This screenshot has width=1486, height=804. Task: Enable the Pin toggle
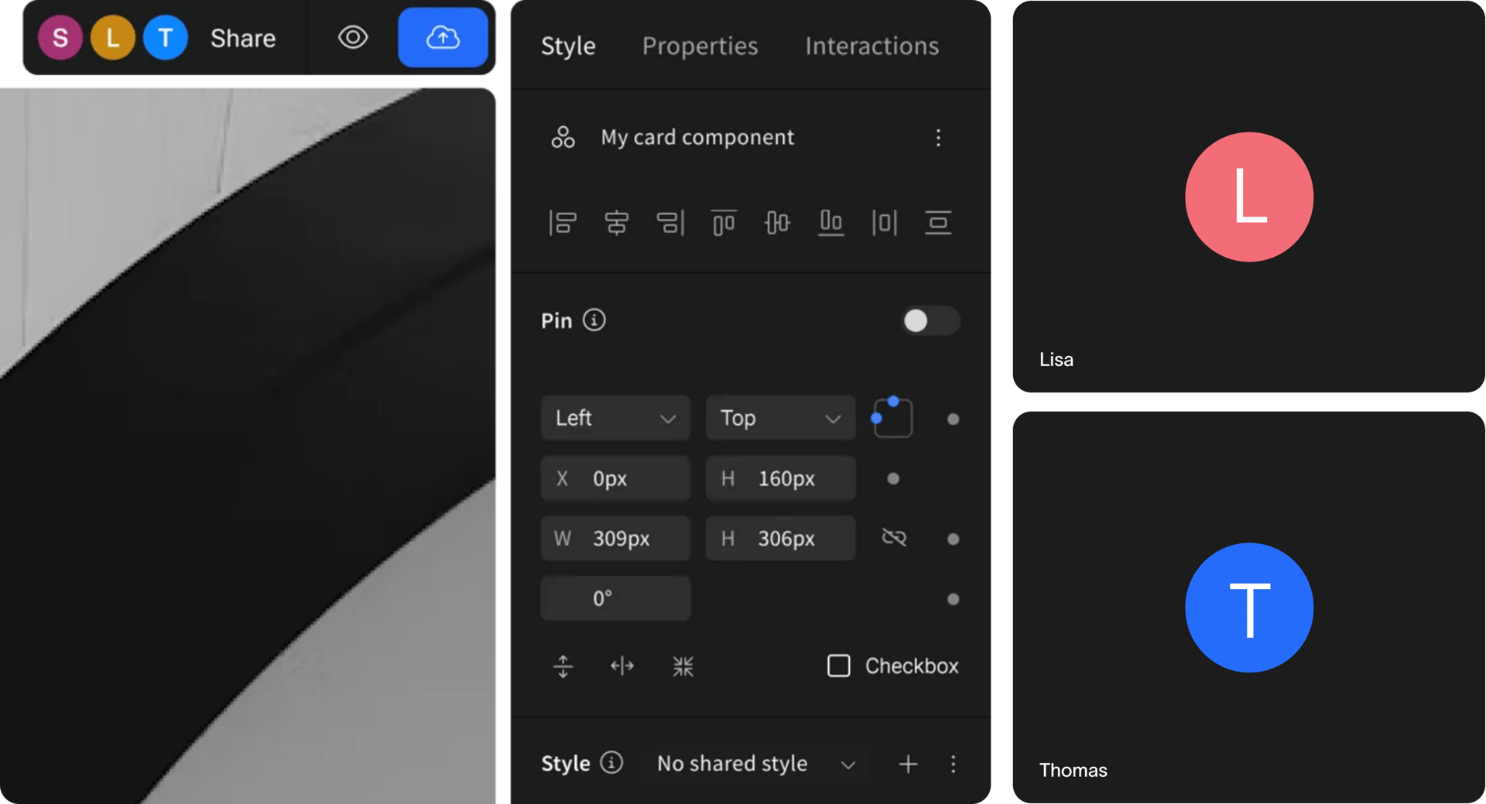pos(930,321)
